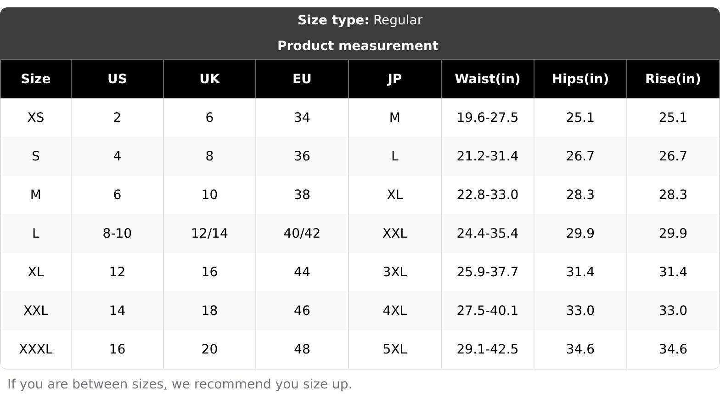Click the 8-10 US size cell
This screenshot has width=720, height=399.
[117, 234]
